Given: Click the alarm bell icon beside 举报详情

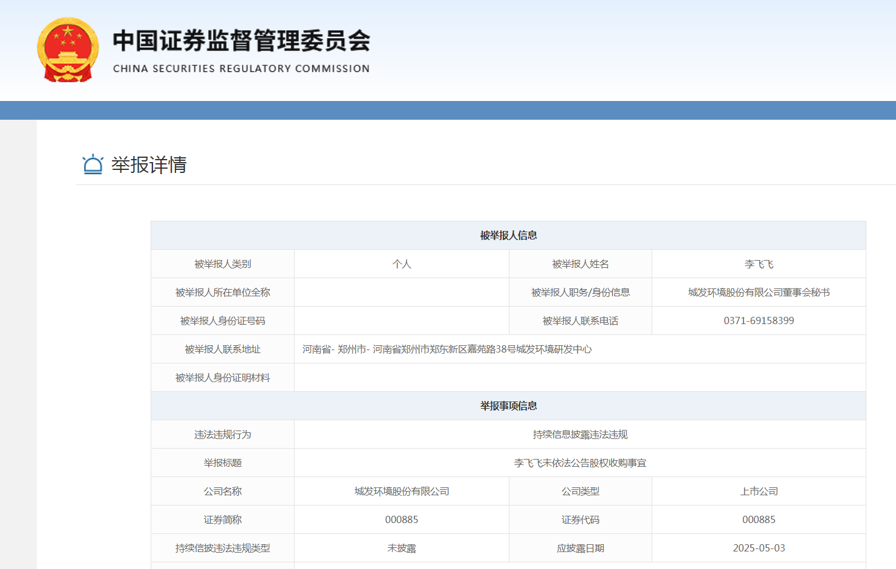Looking at the screenshot, I should (x=93, y=164).
